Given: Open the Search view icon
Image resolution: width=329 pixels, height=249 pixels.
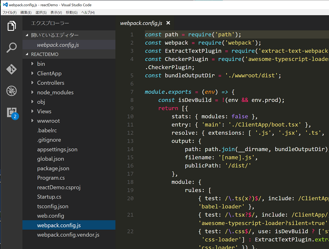Looking at the screenshot, I should tap(12, 48).
